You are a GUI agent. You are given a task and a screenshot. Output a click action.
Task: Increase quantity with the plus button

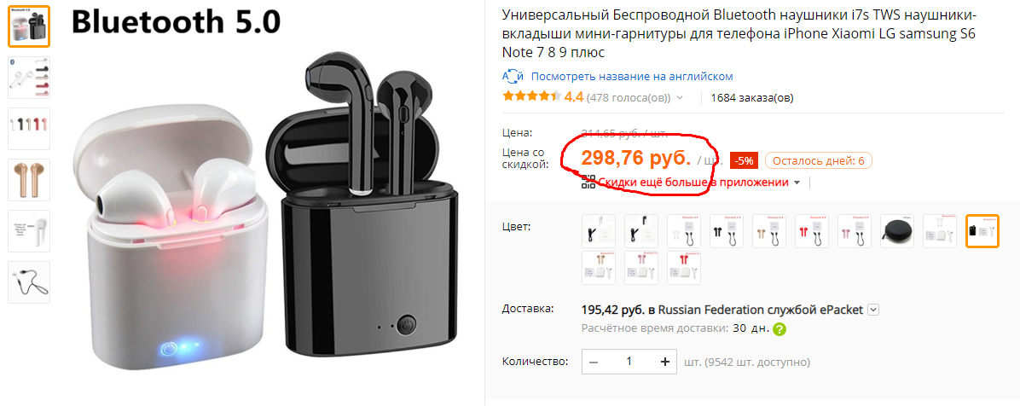665,362
